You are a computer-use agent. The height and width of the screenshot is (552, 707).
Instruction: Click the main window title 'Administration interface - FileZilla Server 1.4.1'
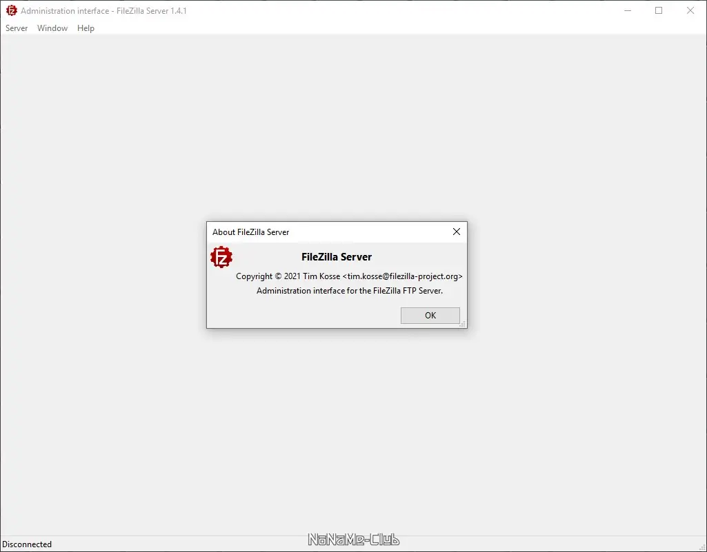tap(103, 11)
